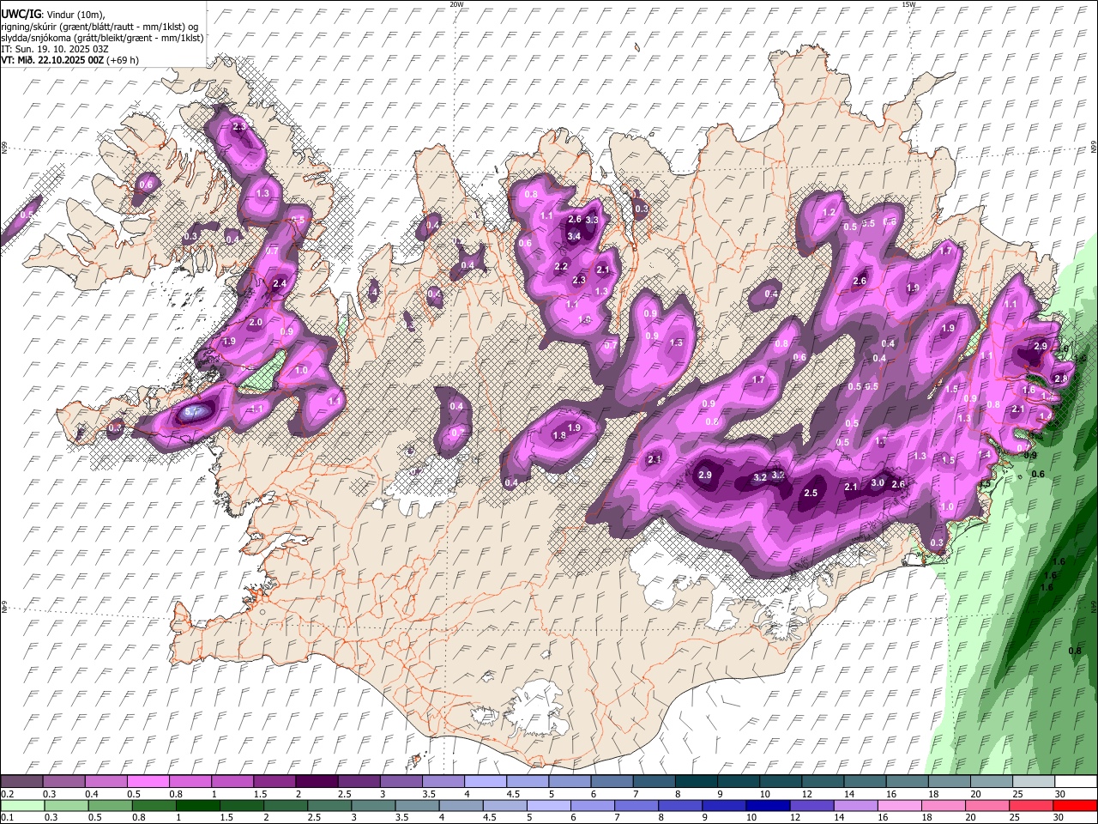
Task: Click the 1.8 precipitation value on the map
Action: click(x=559, y=436)
